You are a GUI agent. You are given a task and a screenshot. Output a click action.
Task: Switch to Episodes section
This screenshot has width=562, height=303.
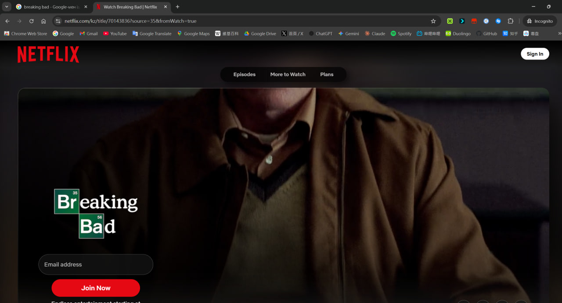pos(244,74)
